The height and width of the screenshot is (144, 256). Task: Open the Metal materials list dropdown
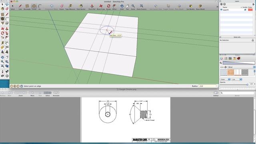[x=241, y=67]
